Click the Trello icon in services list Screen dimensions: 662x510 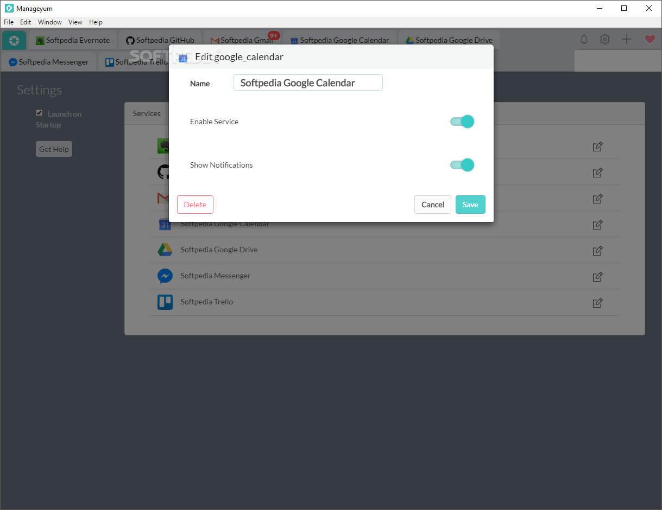165,302
